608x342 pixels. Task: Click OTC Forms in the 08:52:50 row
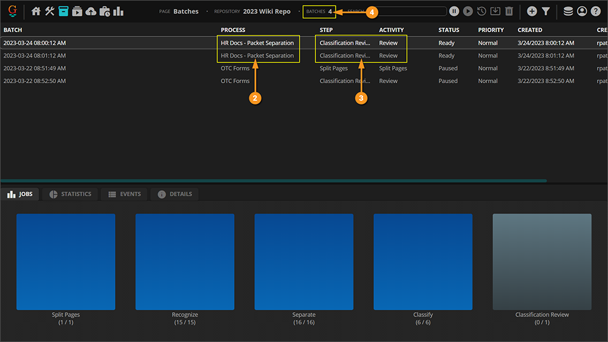click(235, 81)
